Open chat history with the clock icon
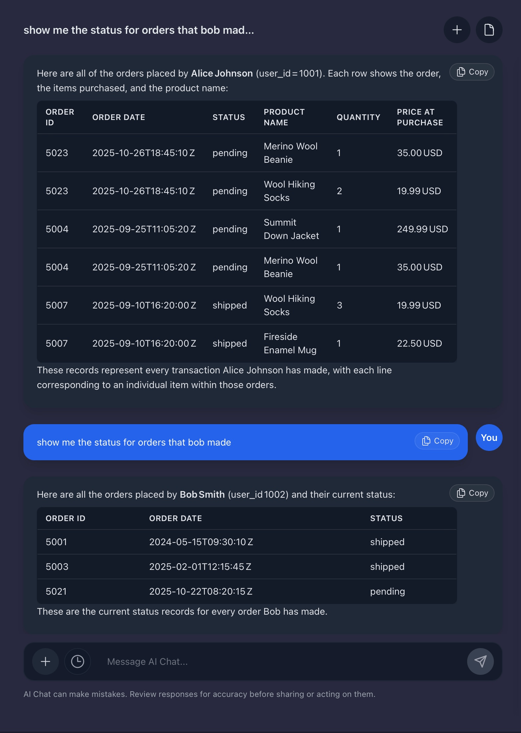 click(x=77, y=661)
